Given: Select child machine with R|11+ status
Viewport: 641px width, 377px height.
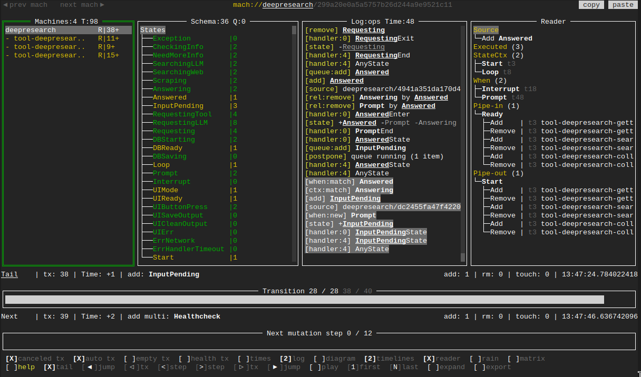Looking at the screenshot, I should click(x=69, y=38).
